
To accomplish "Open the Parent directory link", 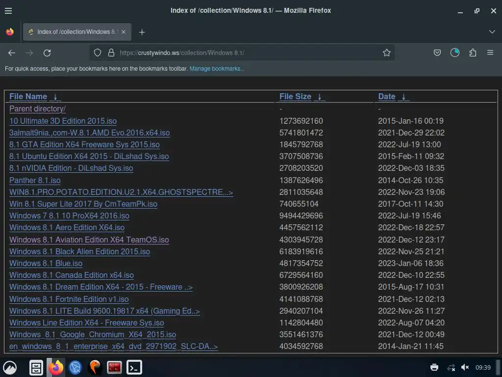I will tap(37, 108).
